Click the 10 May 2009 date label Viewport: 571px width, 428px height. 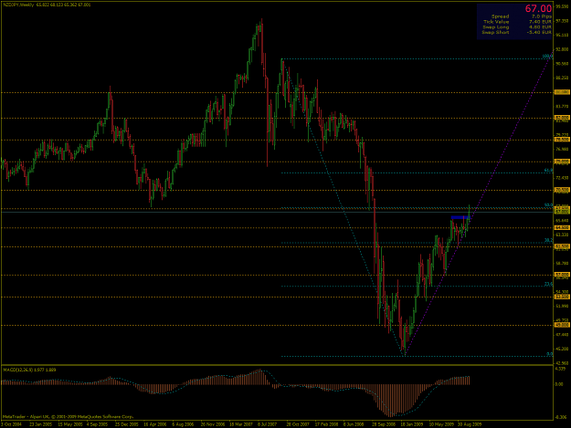click(x=440, y=424)
